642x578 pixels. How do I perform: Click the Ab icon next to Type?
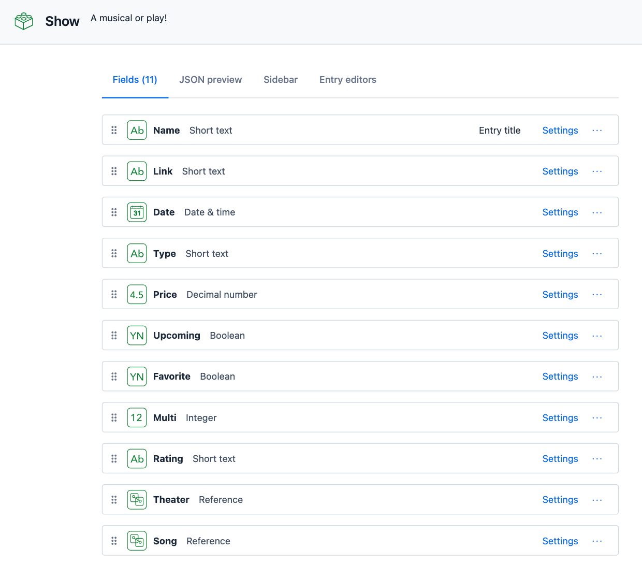click(x=137, y=253)
